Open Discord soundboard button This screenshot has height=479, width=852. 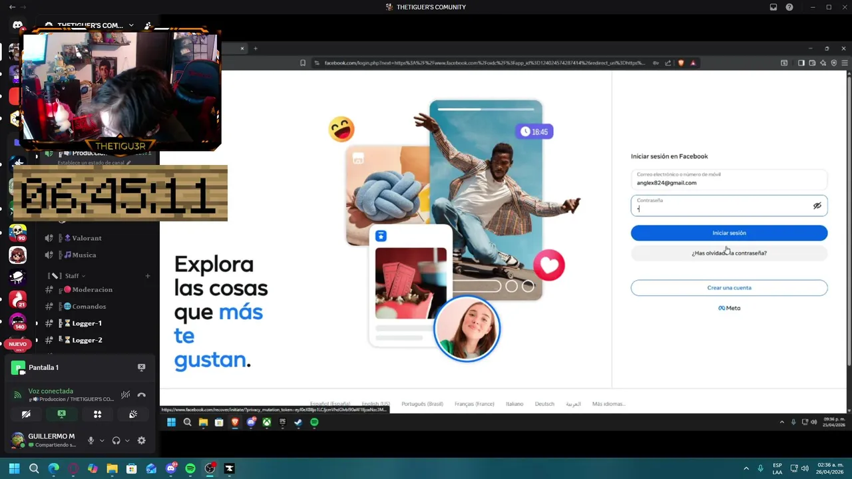tap(132, 414)
